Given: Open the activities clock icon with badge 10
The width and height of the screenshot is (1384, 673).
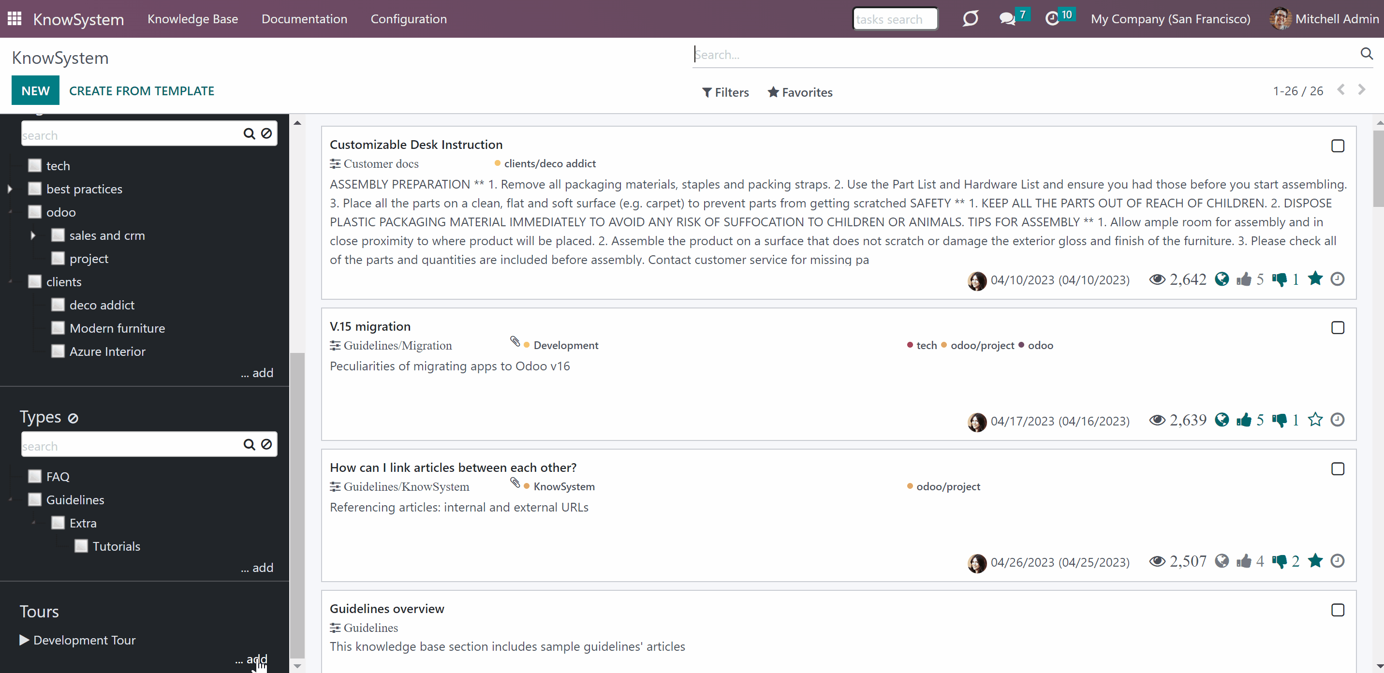Looking at the screenshot, I should pos(1052,19).
